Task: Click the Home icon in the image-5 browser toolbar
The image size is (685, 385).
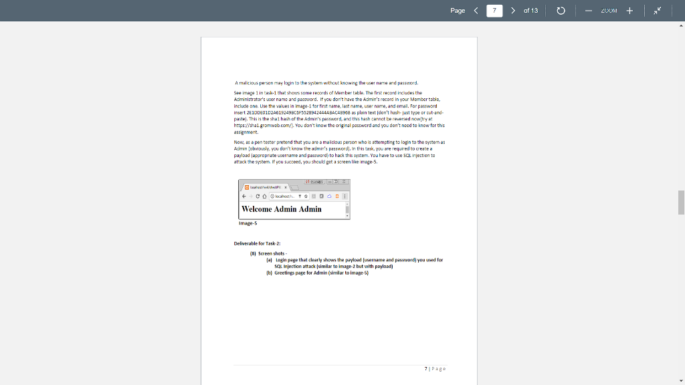Action: [265, 196]
